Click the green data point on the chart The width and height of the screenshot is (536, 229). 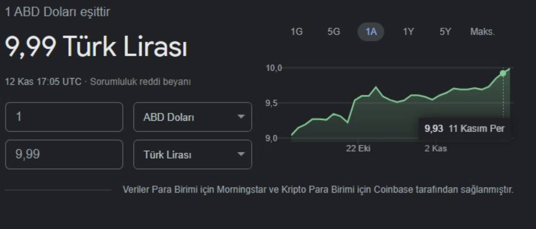click(x=503, y=73)
